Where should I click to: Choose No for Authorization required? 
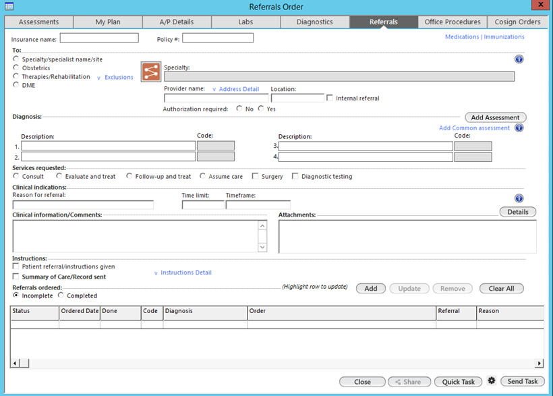(239, 109)
